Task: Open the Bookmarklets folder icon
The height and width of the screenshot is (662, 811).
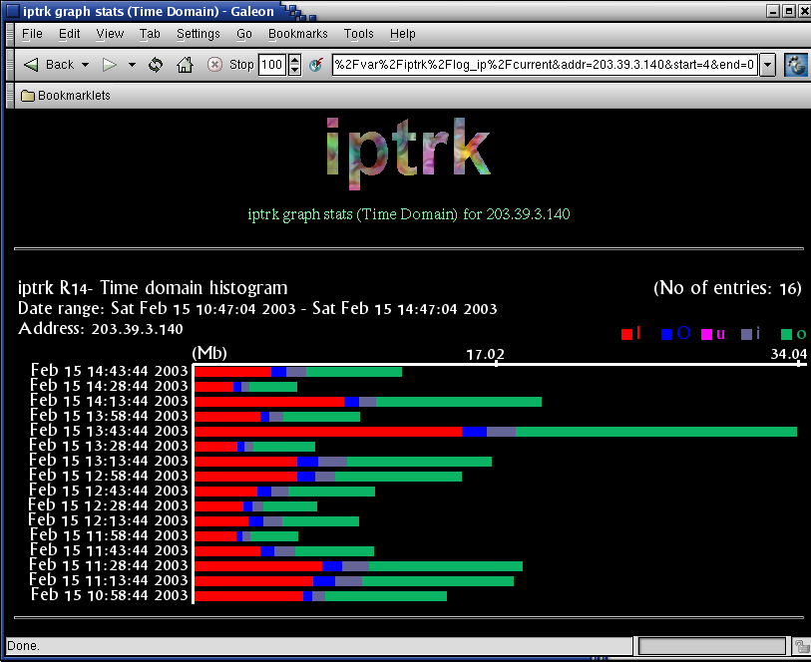Action: click(x=27, y=96)
